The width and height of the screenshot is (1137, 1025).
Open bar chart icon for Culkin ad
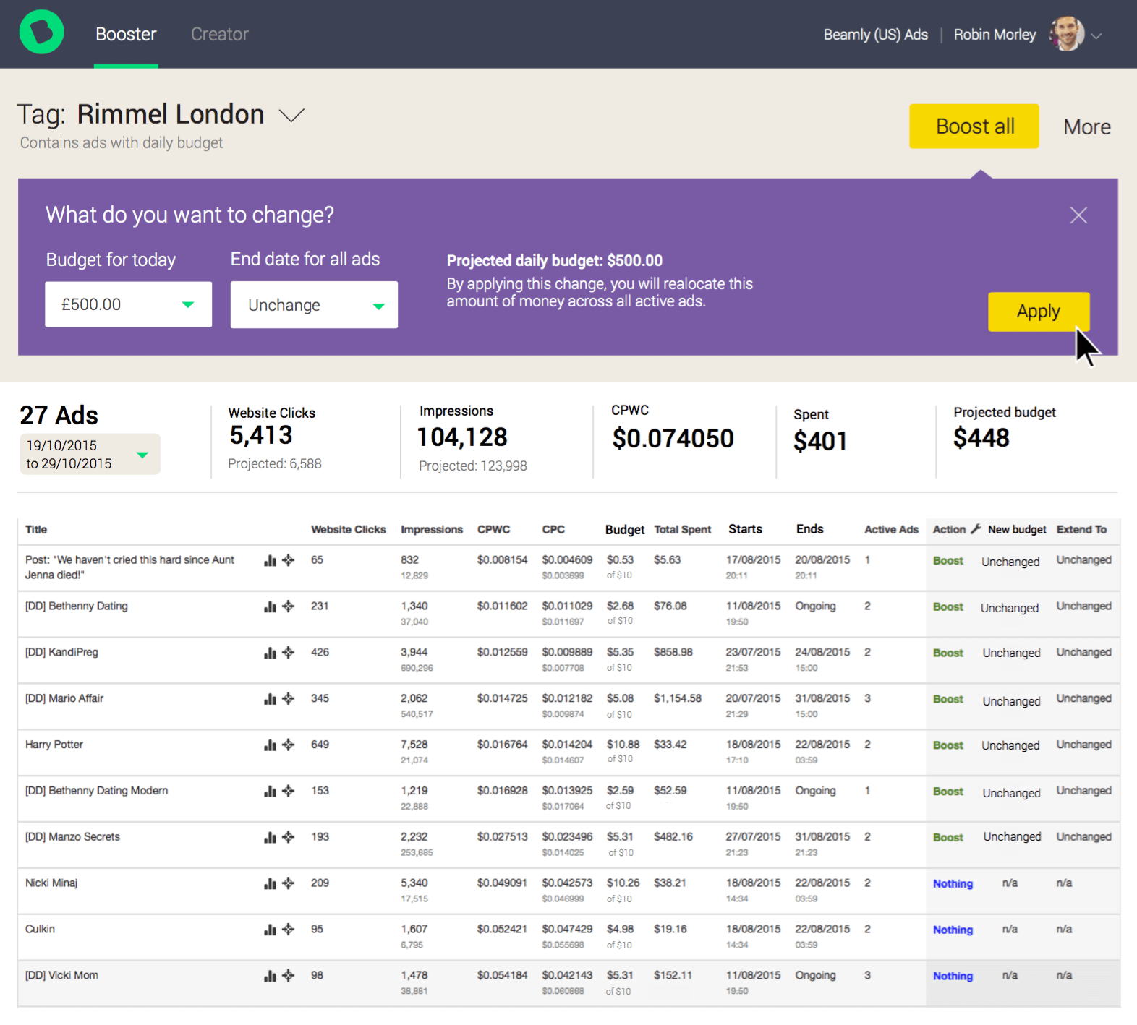(270, 930)
